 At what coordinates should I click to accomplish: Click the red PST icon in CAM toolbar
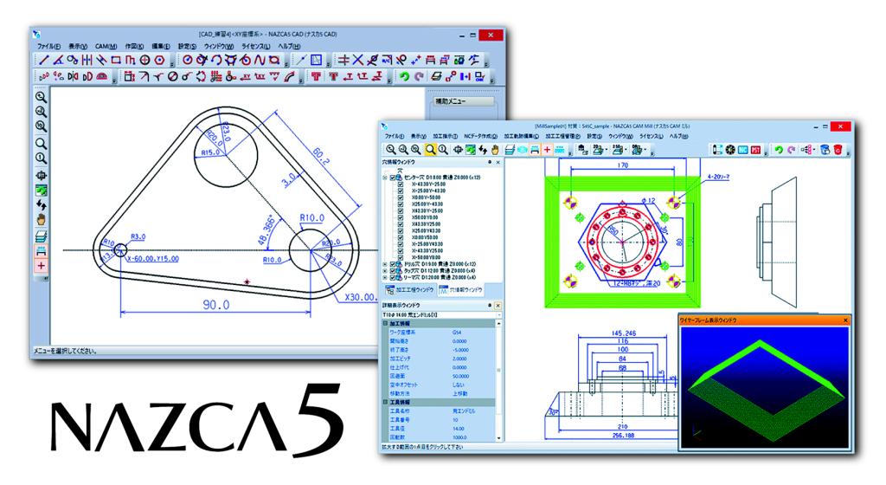(756, 149)
